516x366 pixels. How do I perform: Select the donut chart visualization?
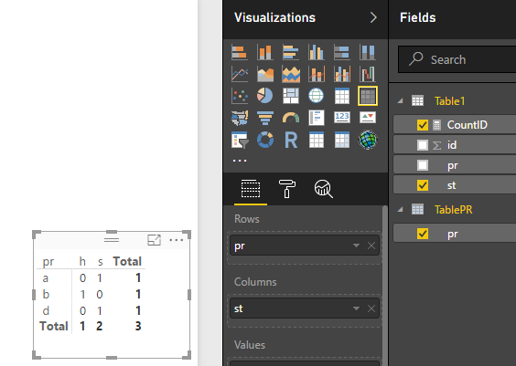click(265, 141)
